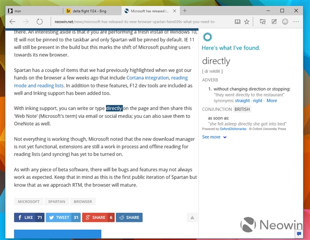310x240 pixels.
Task: Make a Web Note with pen icon
Action: point(274,22)
